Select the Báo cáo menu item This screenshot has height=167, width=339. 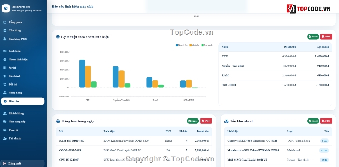tap(23, 101)
